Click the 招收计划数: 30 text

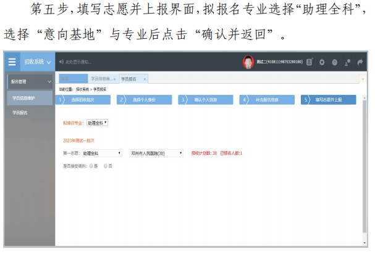pos(204,154)
